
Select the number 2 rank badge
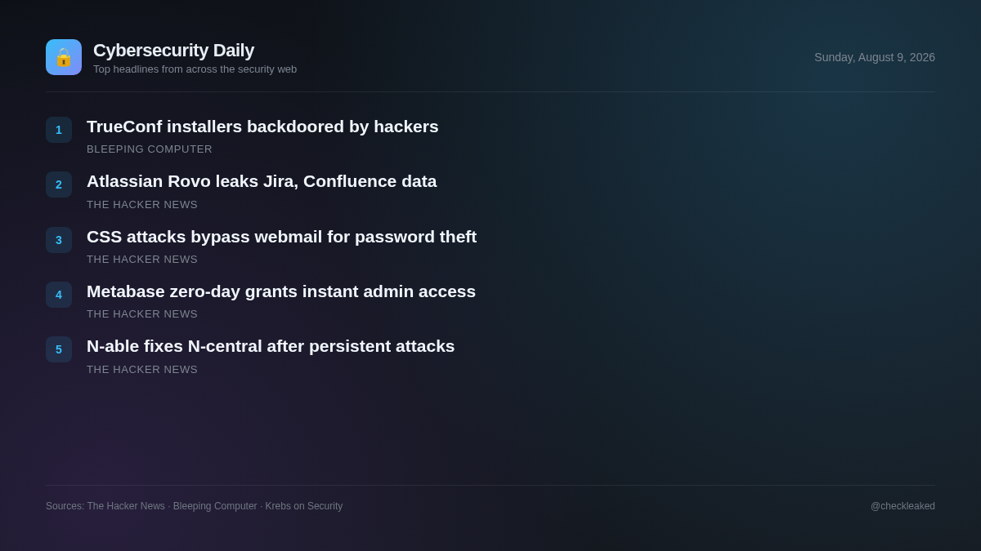[x=59, y=184]
